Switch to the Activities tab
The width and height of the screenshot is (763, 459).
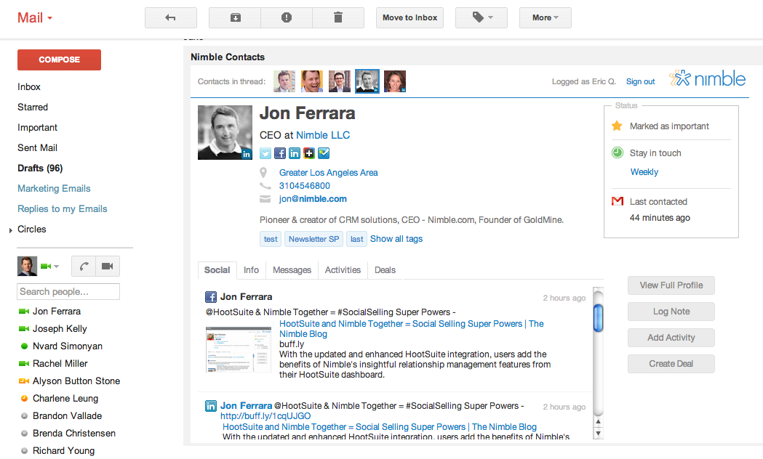click(343, 270)
